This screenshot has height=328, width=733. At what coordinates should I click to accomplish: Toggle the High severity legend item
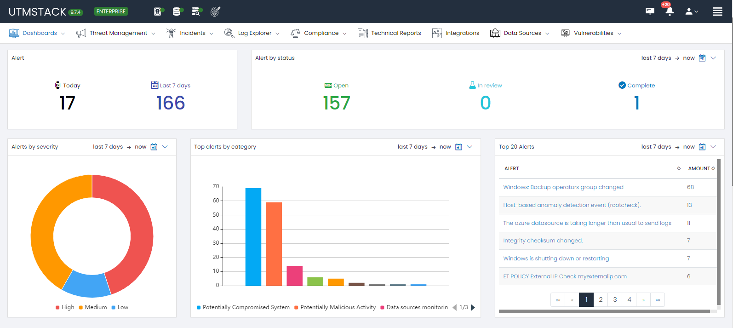pos(65,307)
